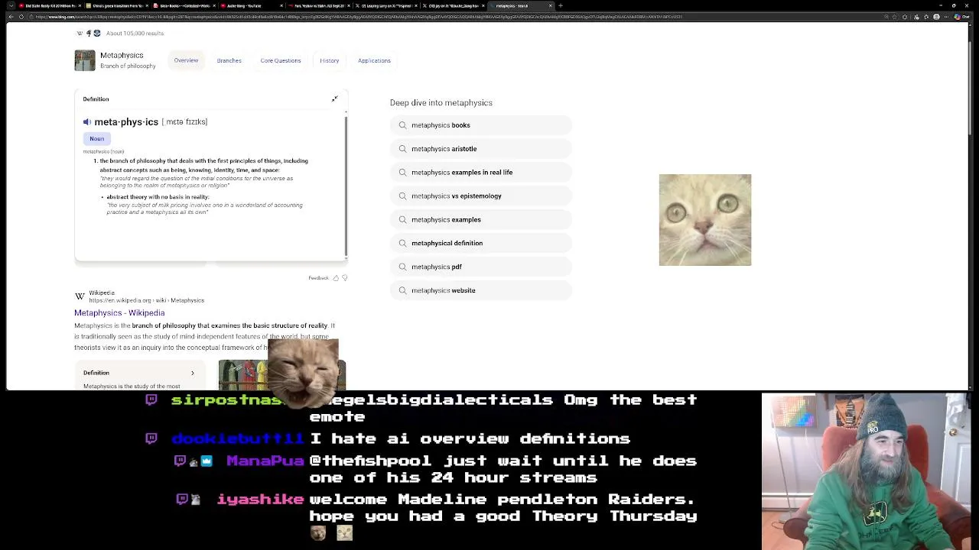This screenshot has width=979, height=550.
Task: Search metaphysics examples in real life
Action: [x=481, y=173]
